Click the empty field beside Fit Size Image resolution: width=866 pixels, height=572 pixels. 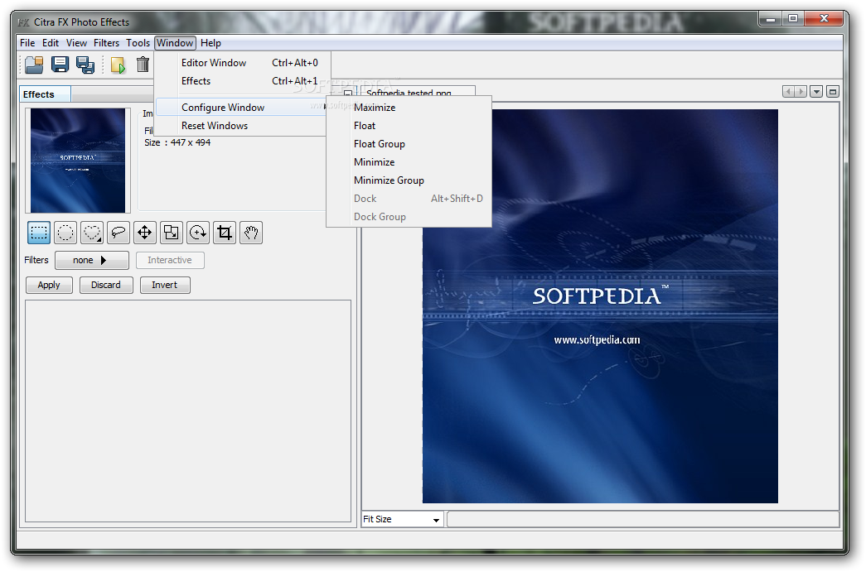tap(643, 520)
